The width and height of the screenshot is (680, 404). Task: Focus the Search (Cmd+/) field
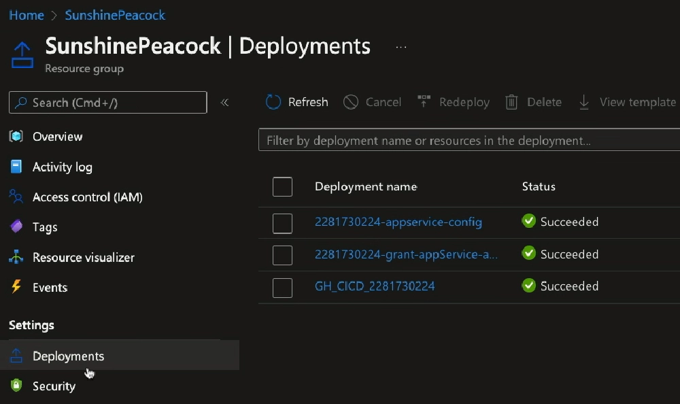[108, 103]
